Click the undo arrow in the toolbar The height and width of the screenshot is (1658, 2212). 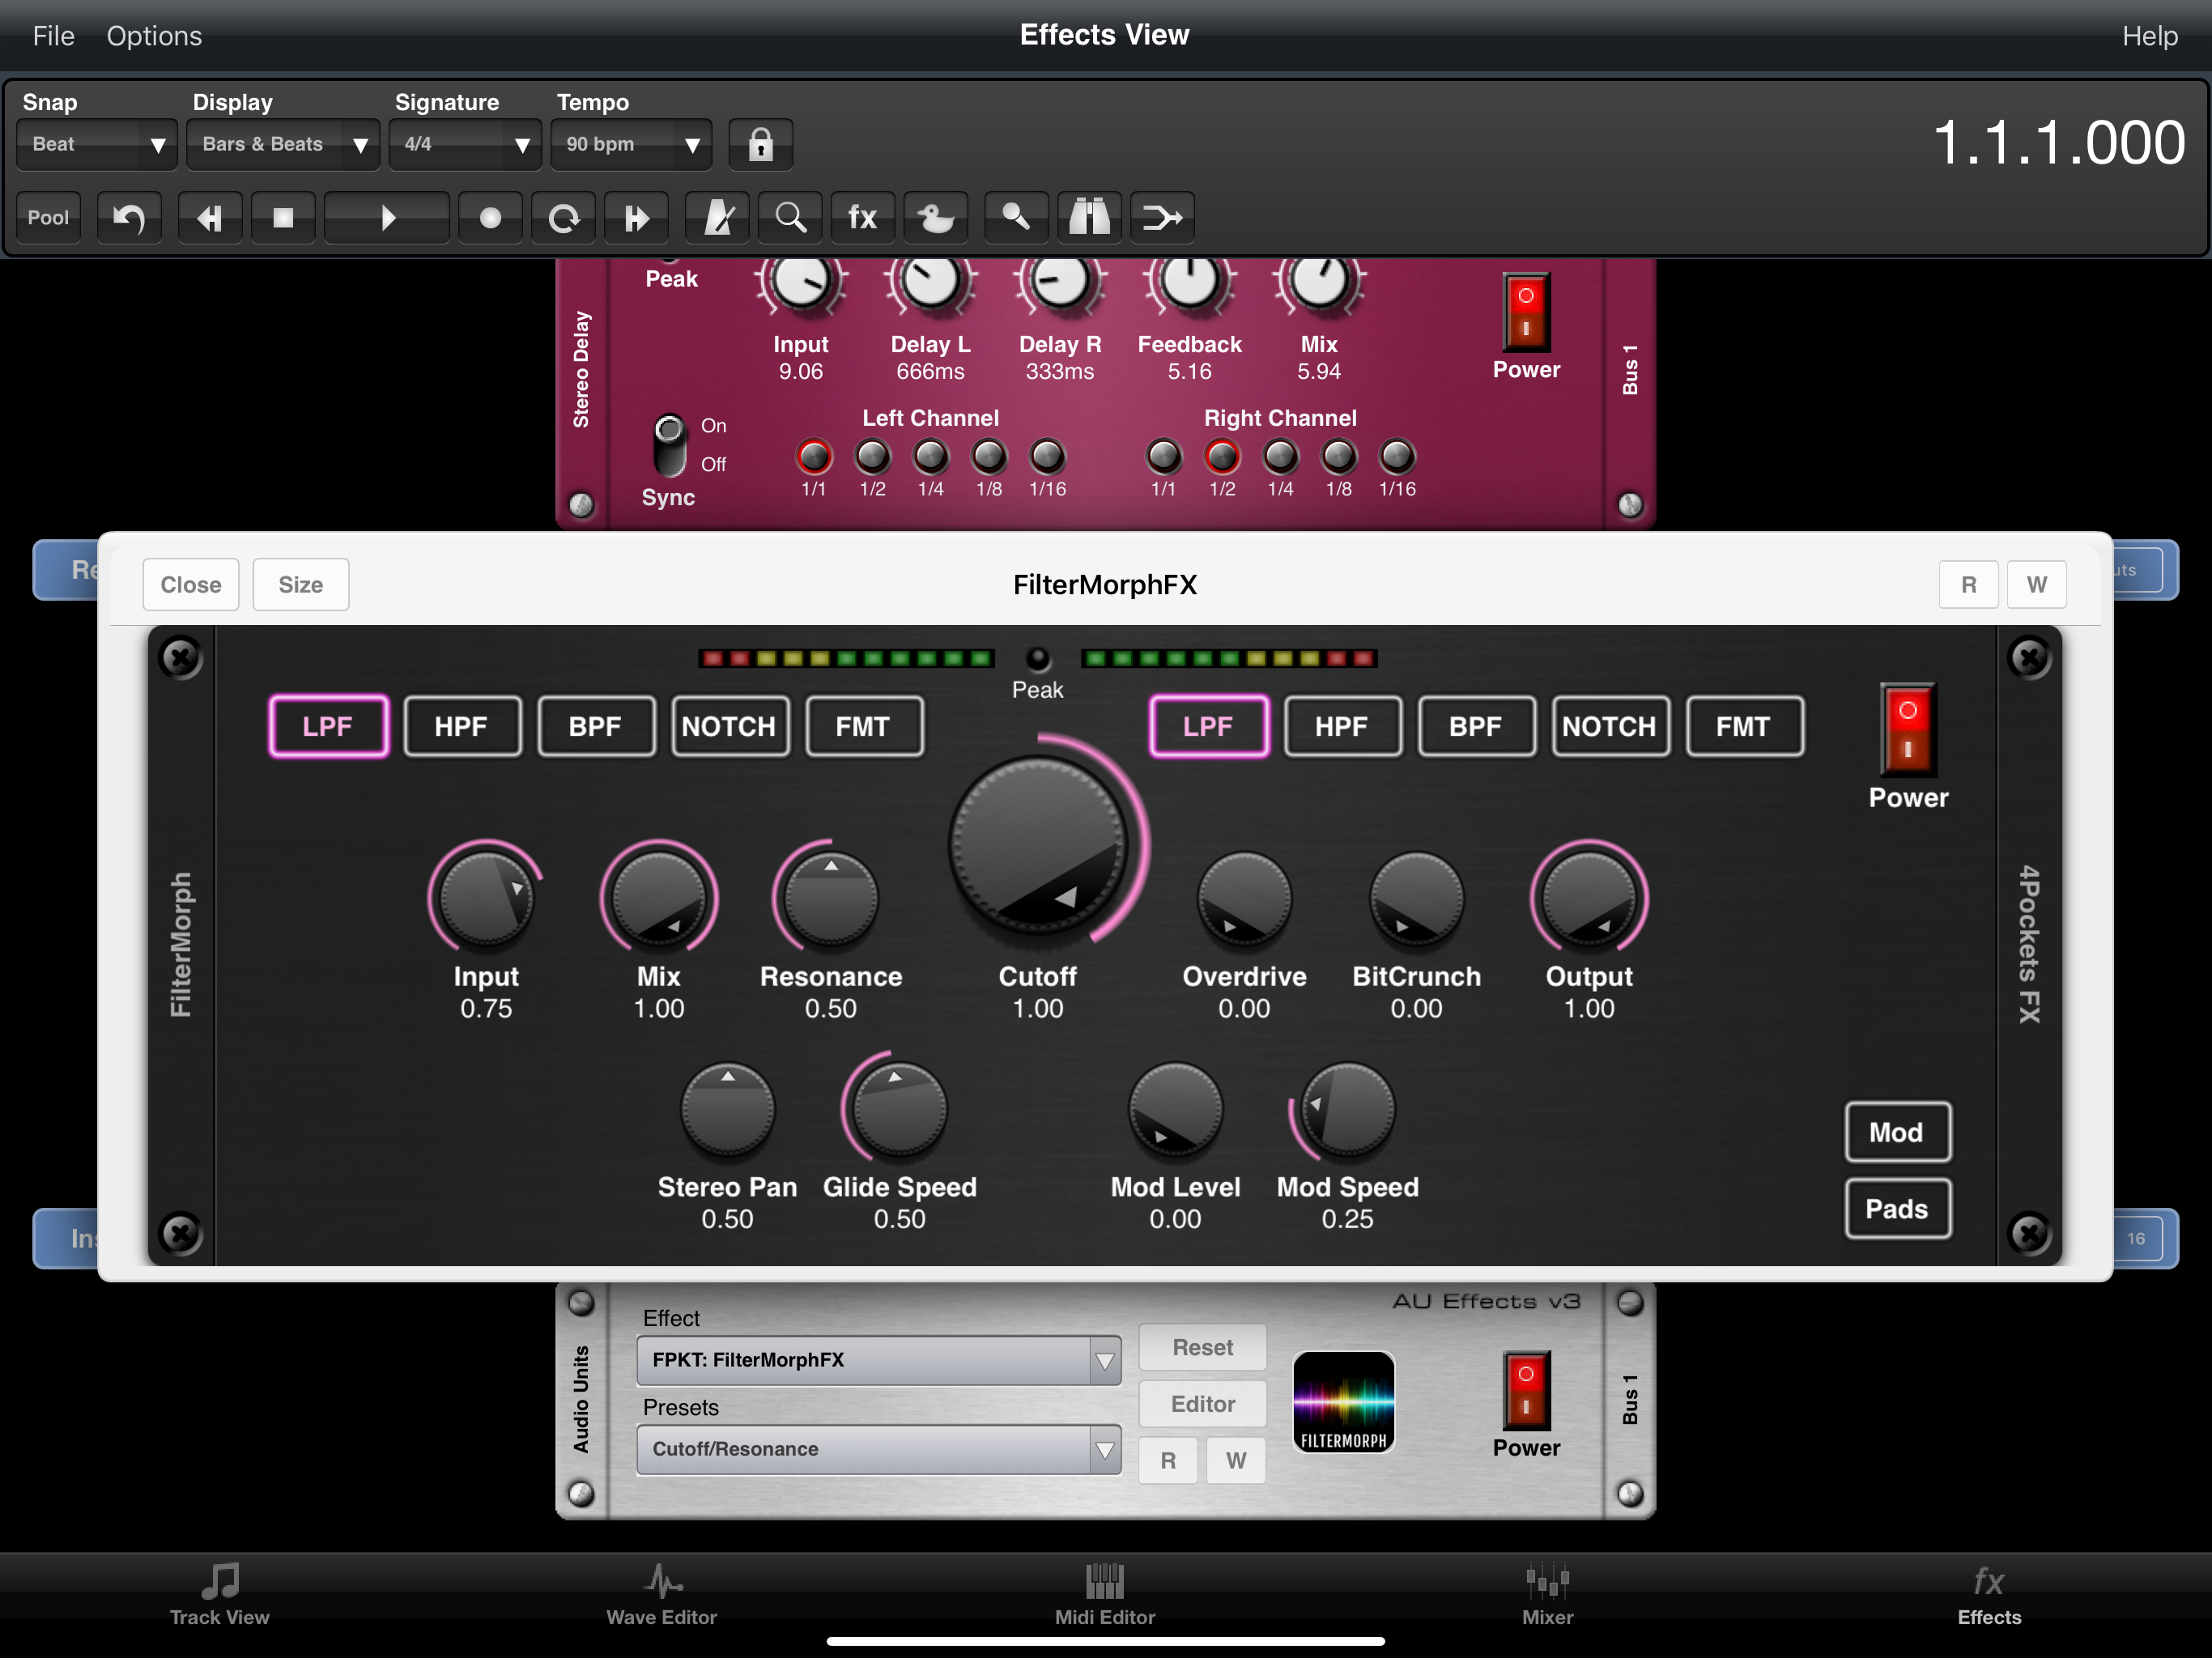(129, 217)
